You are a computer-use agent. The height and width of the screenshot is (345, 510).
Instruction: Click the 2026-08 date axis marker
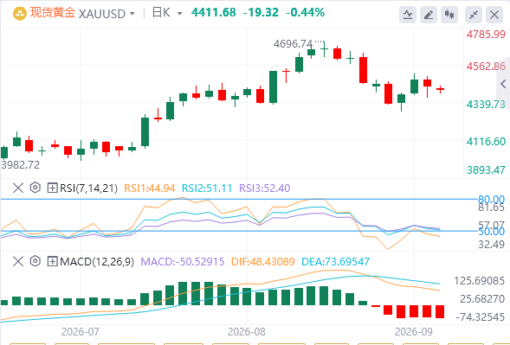click(247, 332)
